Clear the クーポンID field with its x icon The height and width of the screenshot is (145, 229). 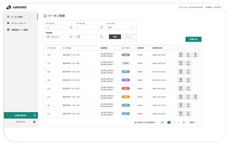coord(71,27)
